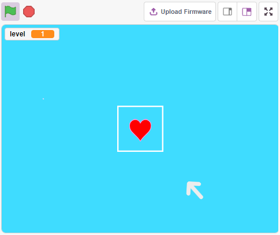Enter full screen stage mode
Viewport: 280px width, 235px height.
[268, 12]
